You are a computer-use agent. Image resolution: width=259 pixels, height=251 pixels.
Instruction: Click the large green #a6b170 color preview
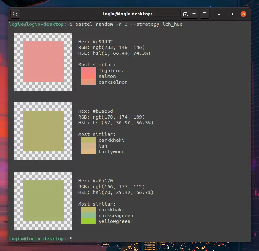coord(43,201)
